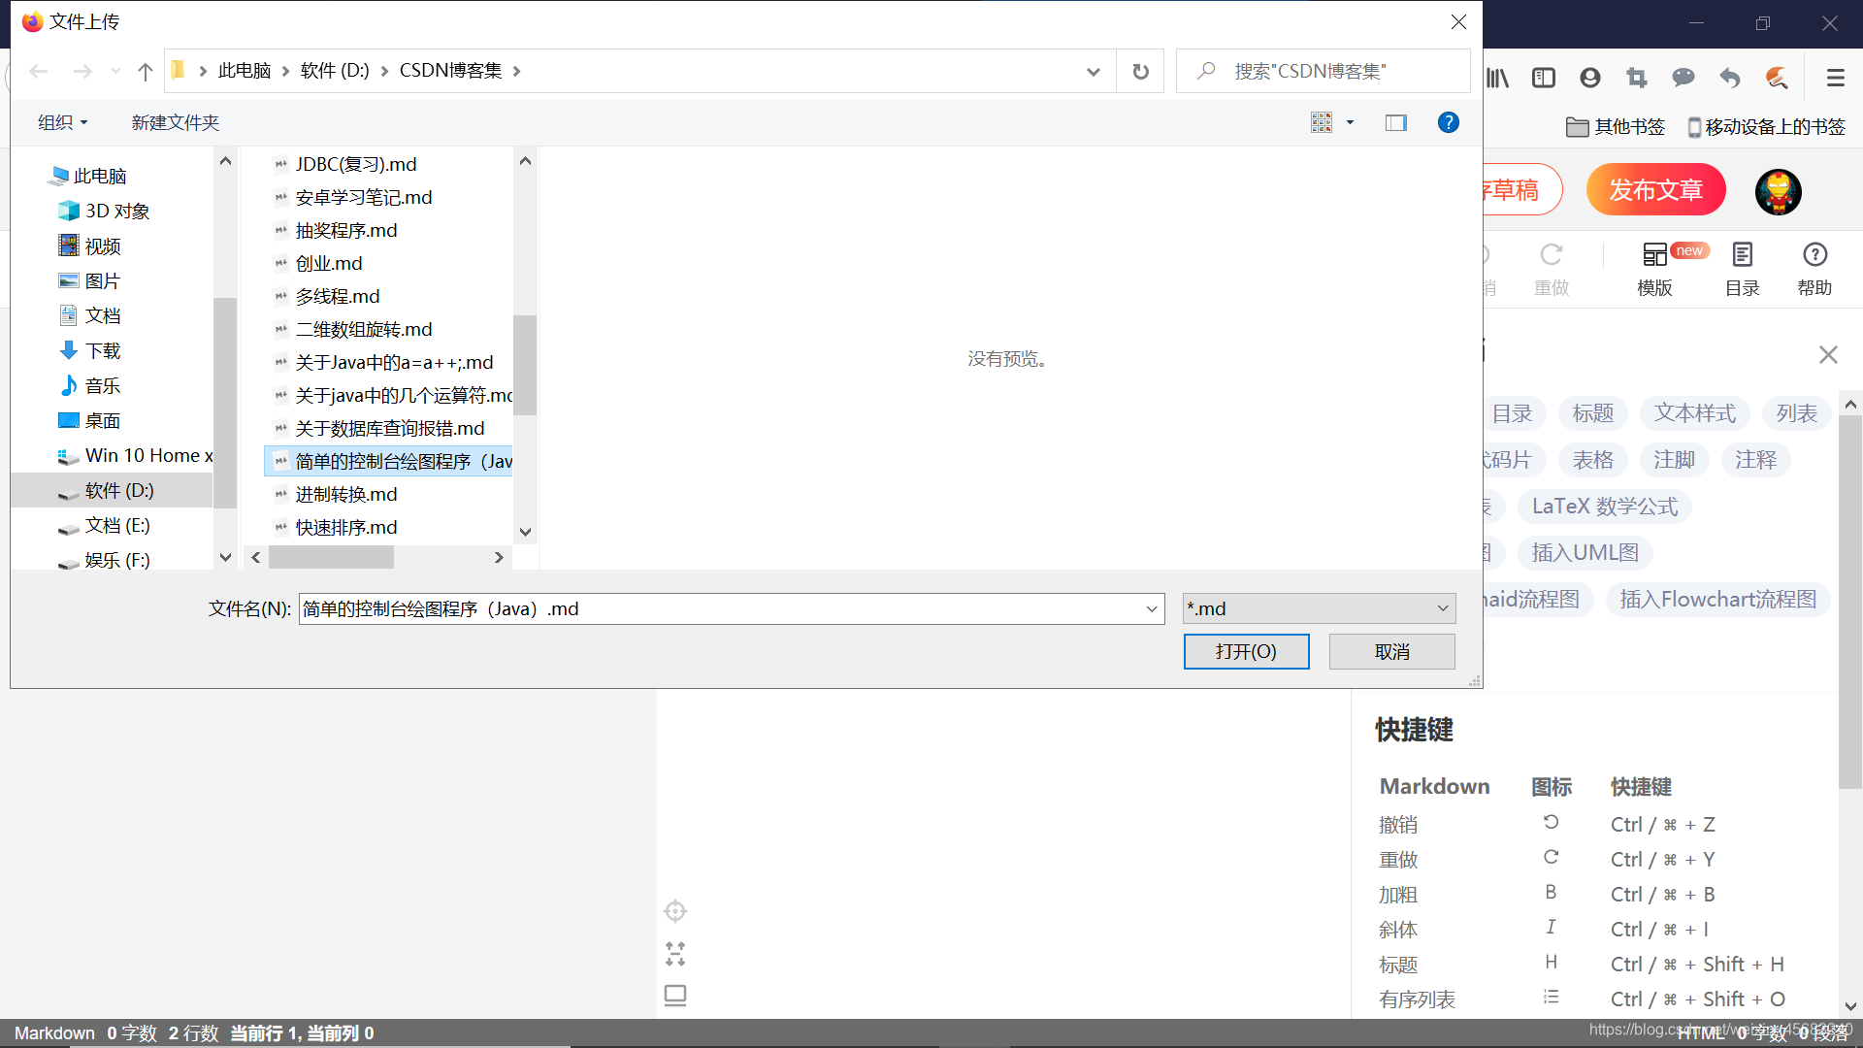Toggle the preview pane button
The height and width of the screenshot is (1048, 1863).
coord(1395,122)
